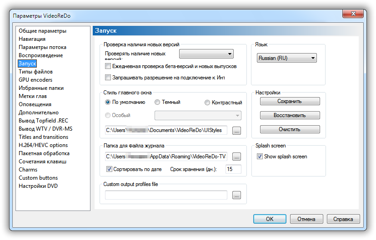Click the Восстановить settings button
Screen dimensions: 376x240
(290, 115)
